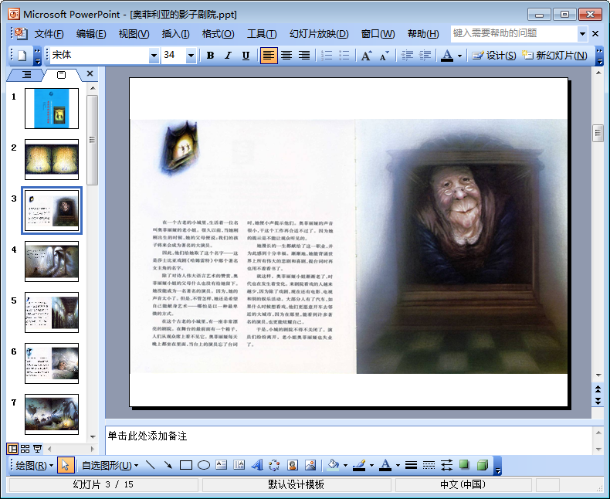The image size is (610, 499).
Task: Insert picture from file
Action: point(310,465)
